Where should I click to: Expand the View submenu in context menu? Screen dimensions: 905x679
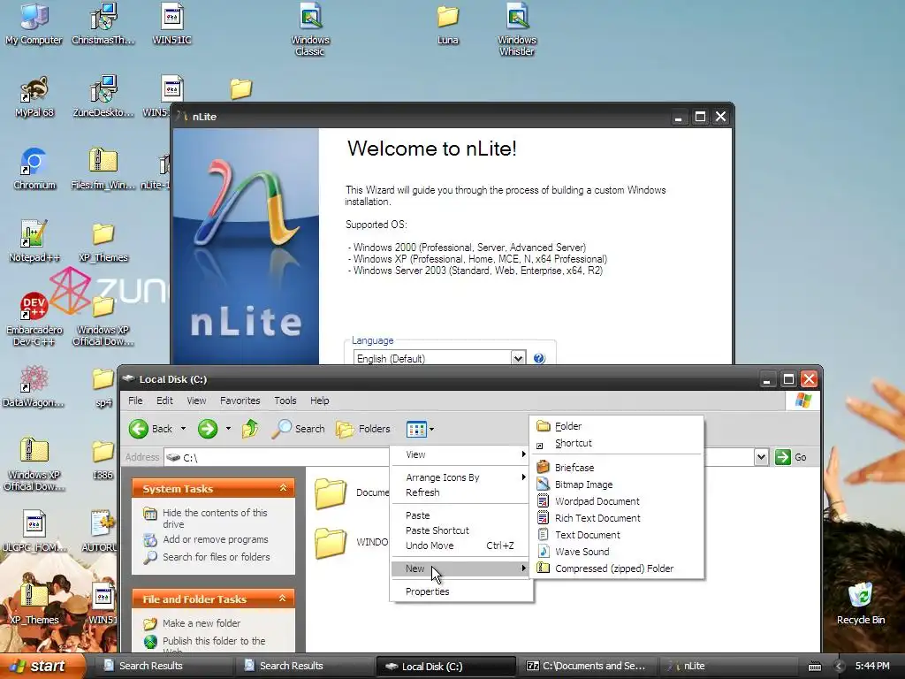pyautogui.click(x=461, y=454)
